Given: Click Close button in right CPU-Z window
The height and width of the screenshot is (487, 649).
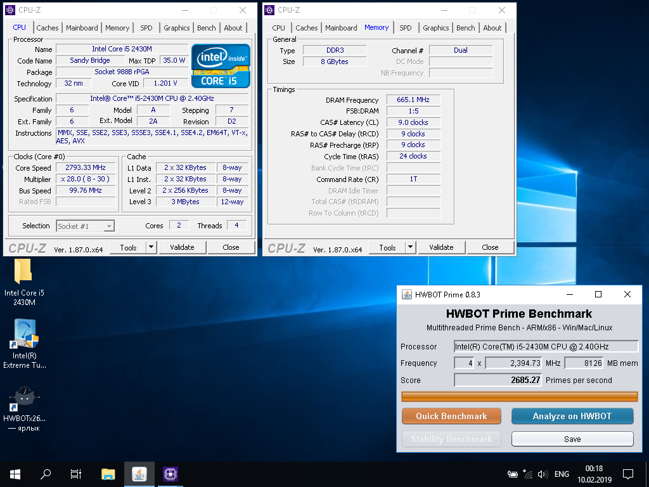Looking at the screenshot, I should click(490, 247).
